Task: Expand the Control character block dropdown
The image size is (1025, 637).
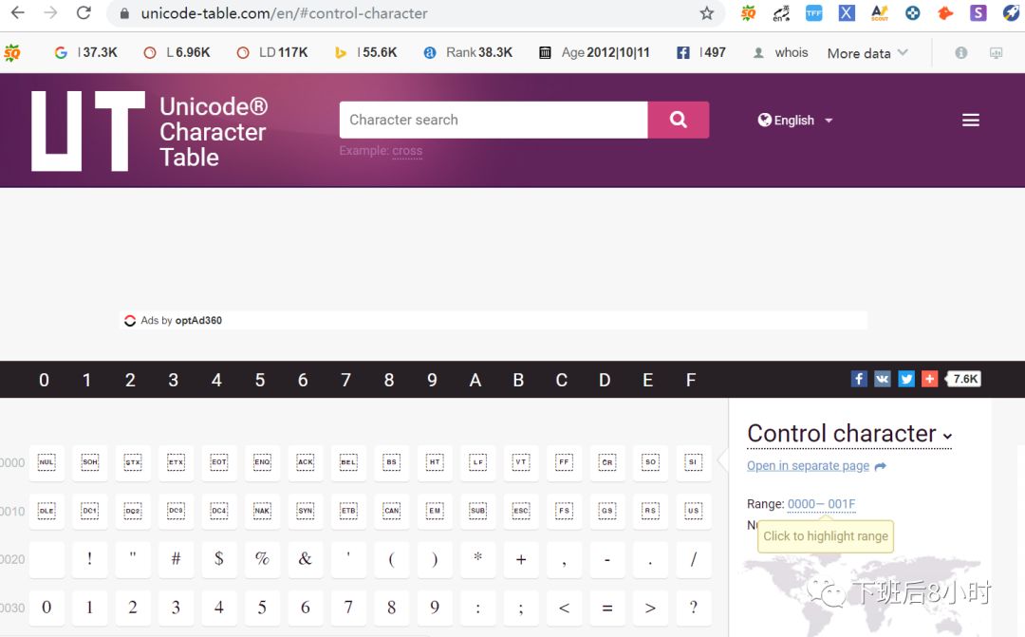Action: click(x=849, y=434)
